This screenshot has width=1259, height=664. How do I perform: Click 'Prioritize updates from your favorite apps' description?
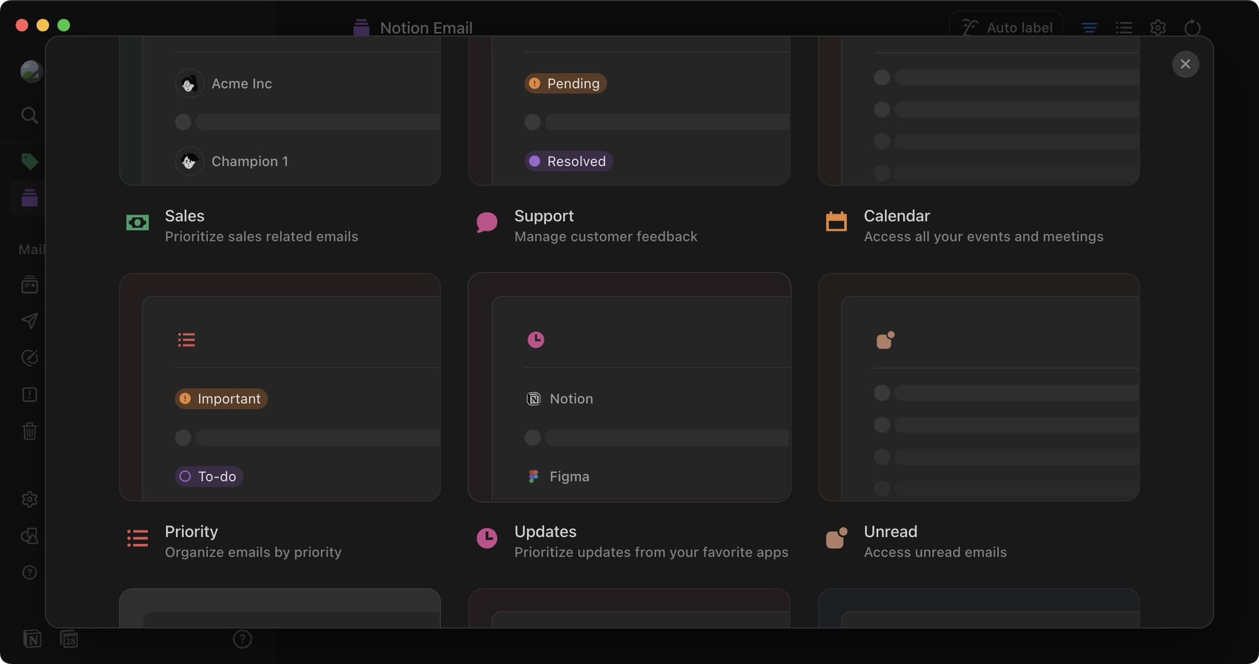click(x=651, y=552)
